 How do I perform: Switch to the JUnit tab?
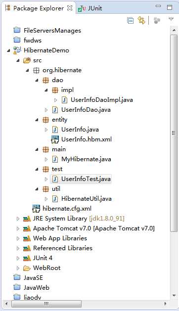[x=90, y=8]
